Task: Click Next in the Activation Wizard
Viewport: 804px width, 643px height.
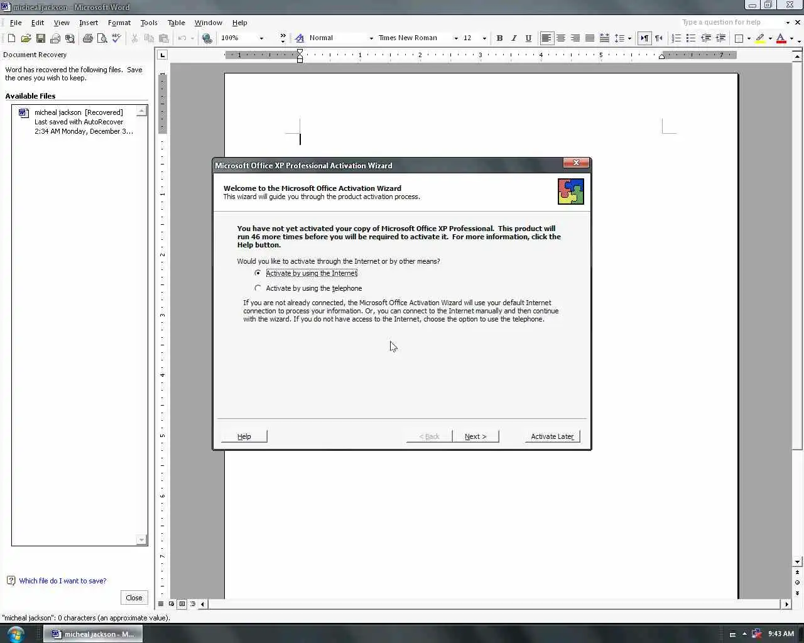Action: click(475, 436)
